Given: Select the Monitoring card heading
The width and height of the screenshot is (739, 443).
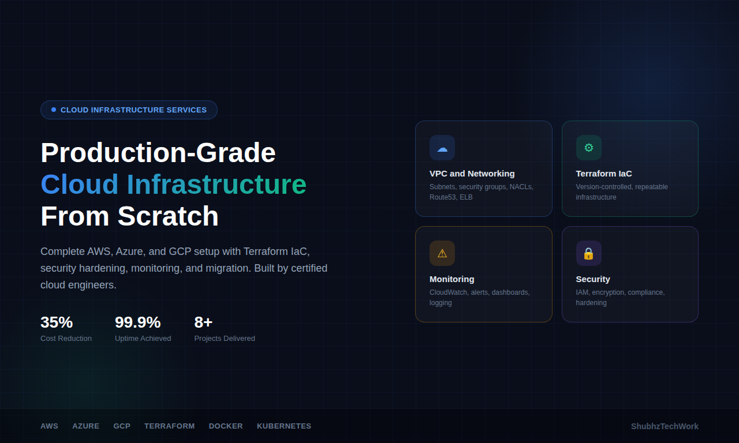Looking at the screenshot, I should pyautogui.click(x=451, y=279).
